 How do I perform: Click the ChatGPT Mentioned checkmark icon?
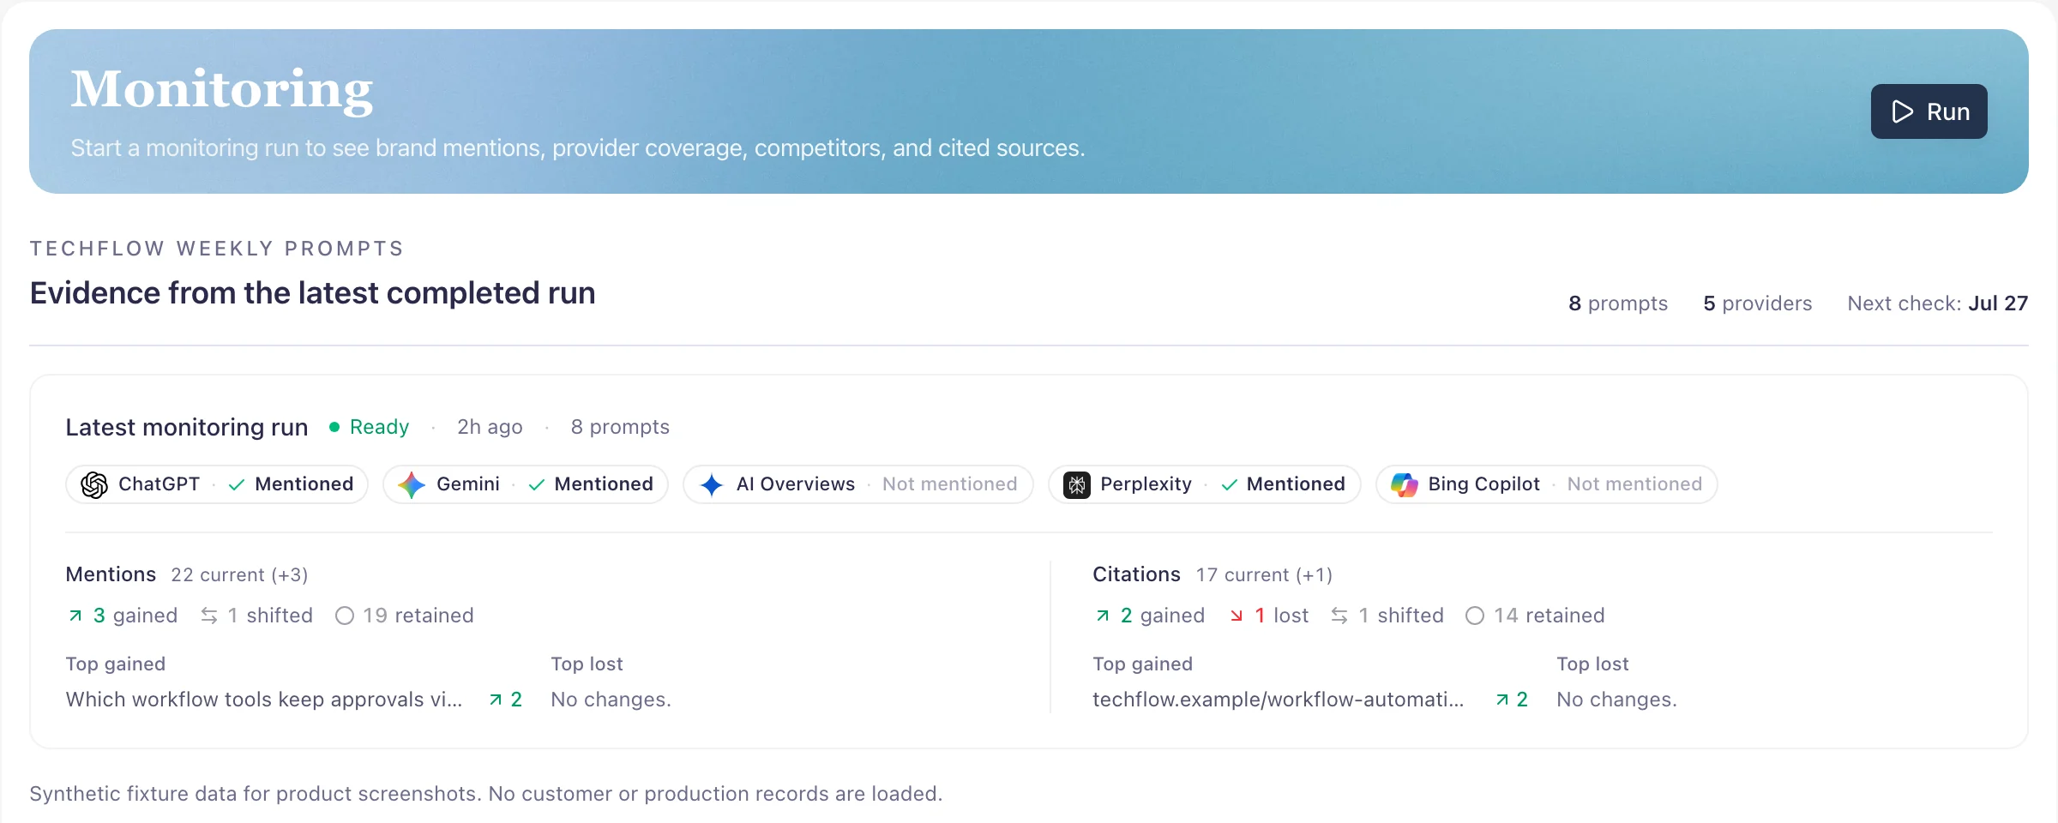tap(237, 484)
